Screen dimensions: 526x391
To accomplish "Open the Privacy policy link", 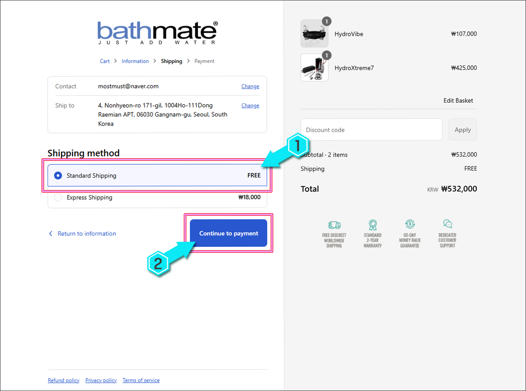I will tap(101, 380).
